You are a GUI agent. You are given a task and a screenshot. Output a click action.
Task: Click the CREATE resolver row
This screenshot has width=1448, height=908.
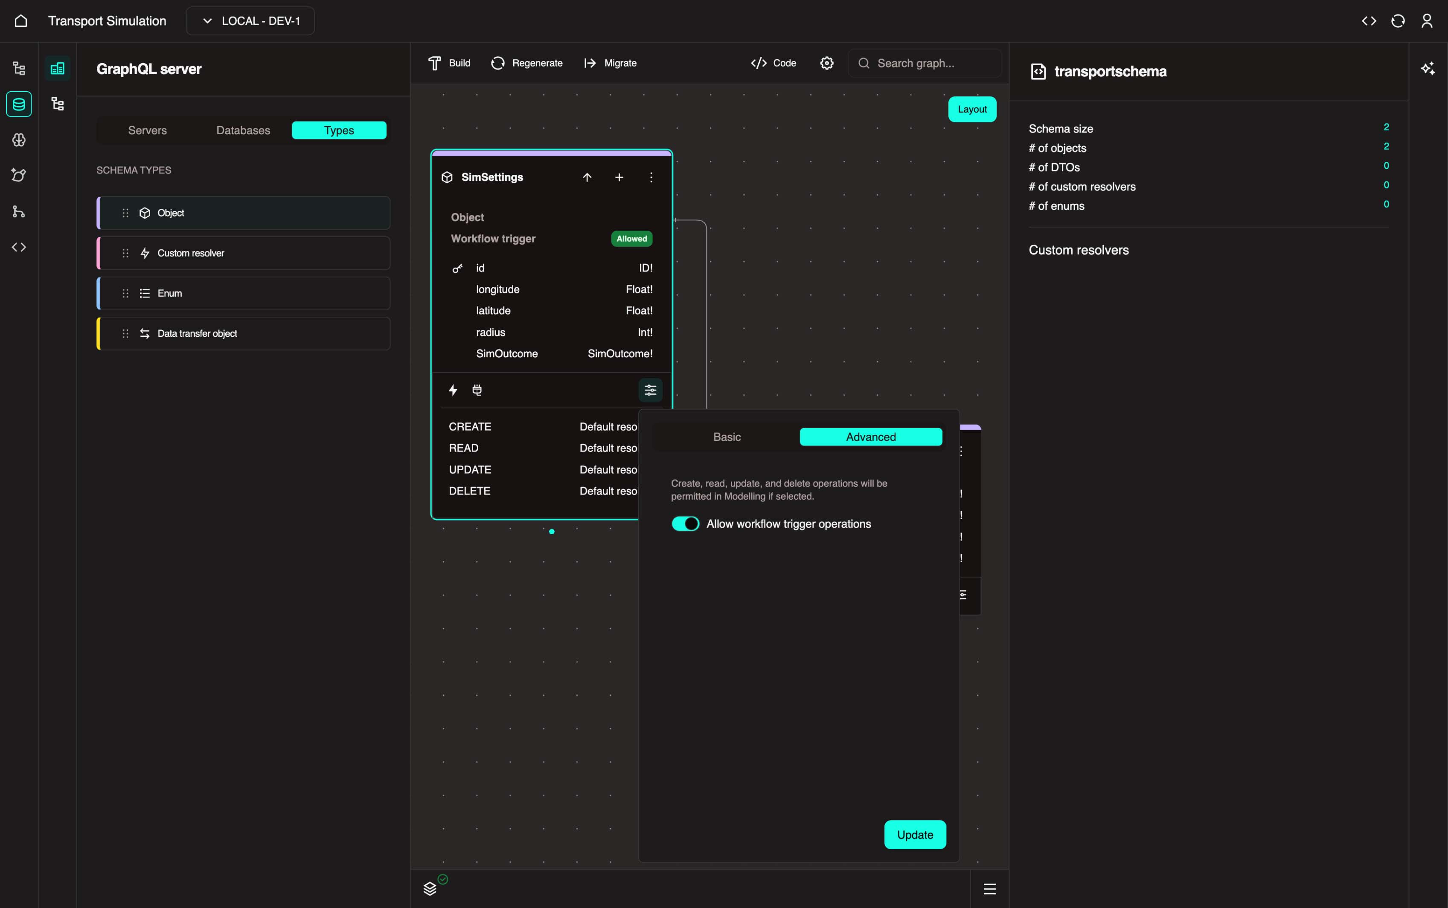[x=543, y=426]
